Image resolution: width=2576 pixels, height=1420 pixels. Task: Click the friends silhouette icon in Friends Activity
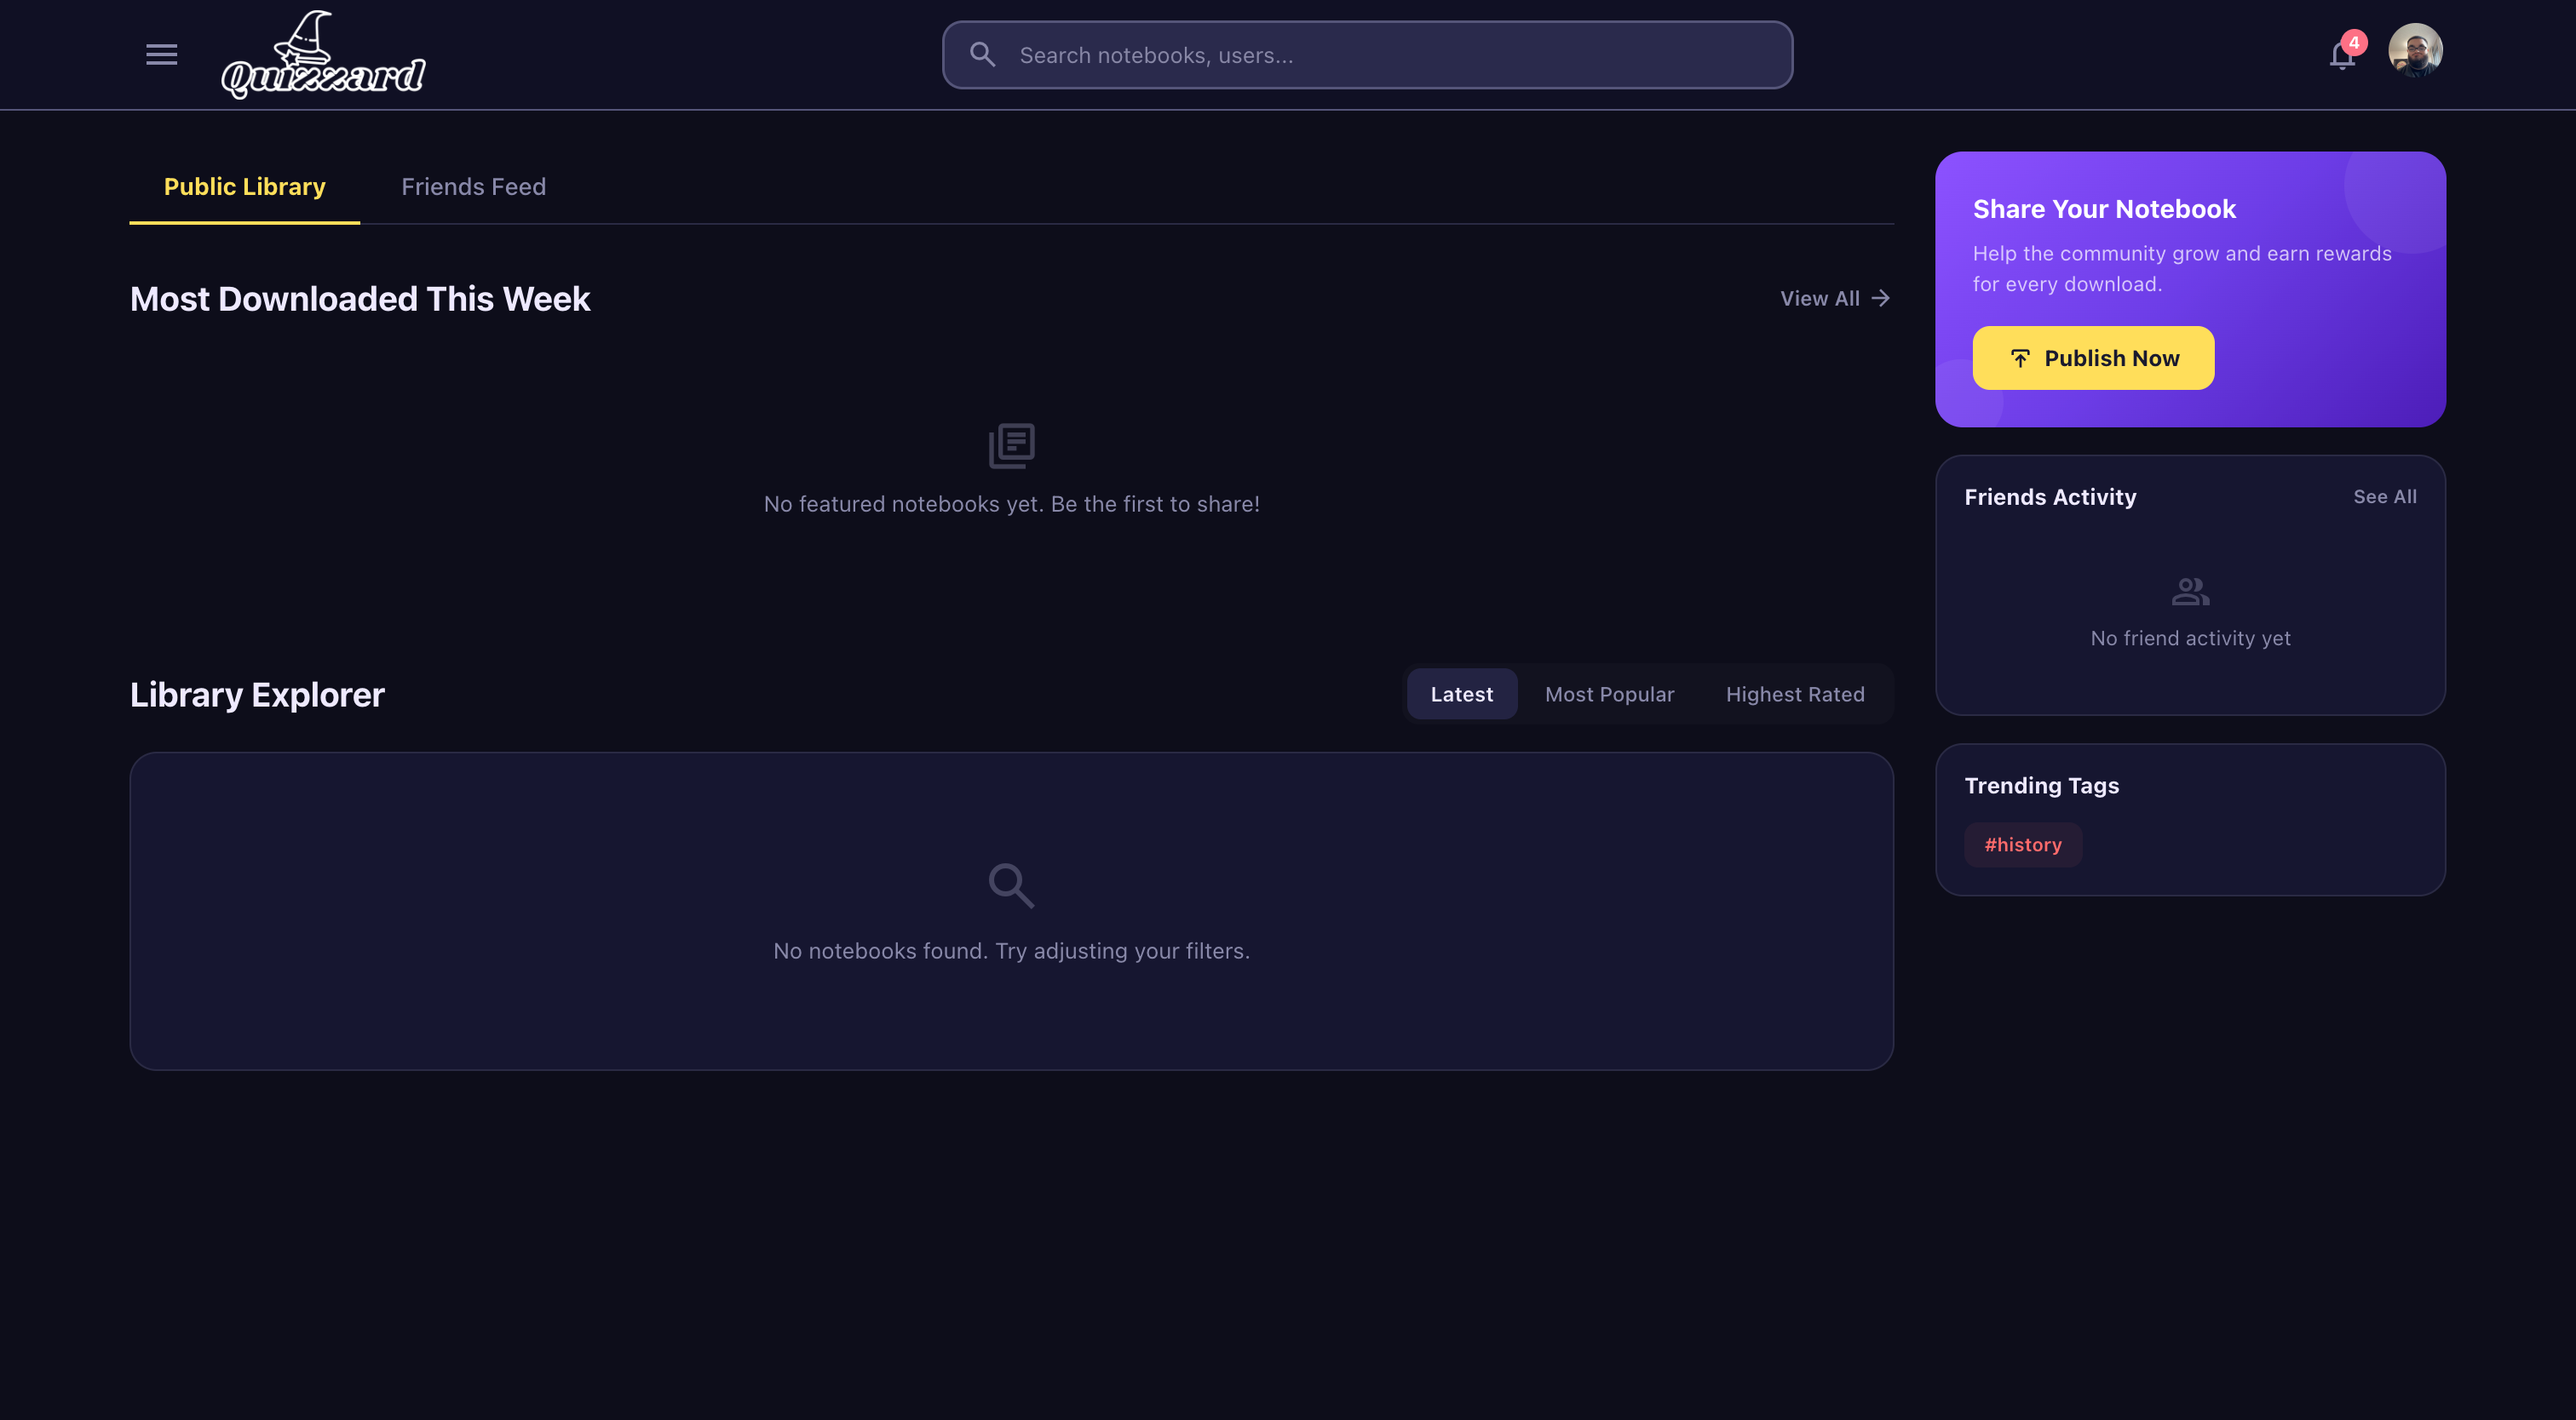2190,590
